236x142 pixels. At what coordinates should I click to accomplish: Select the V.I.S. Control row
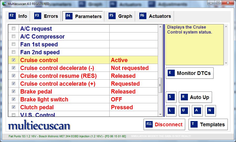tap(83, 114)
